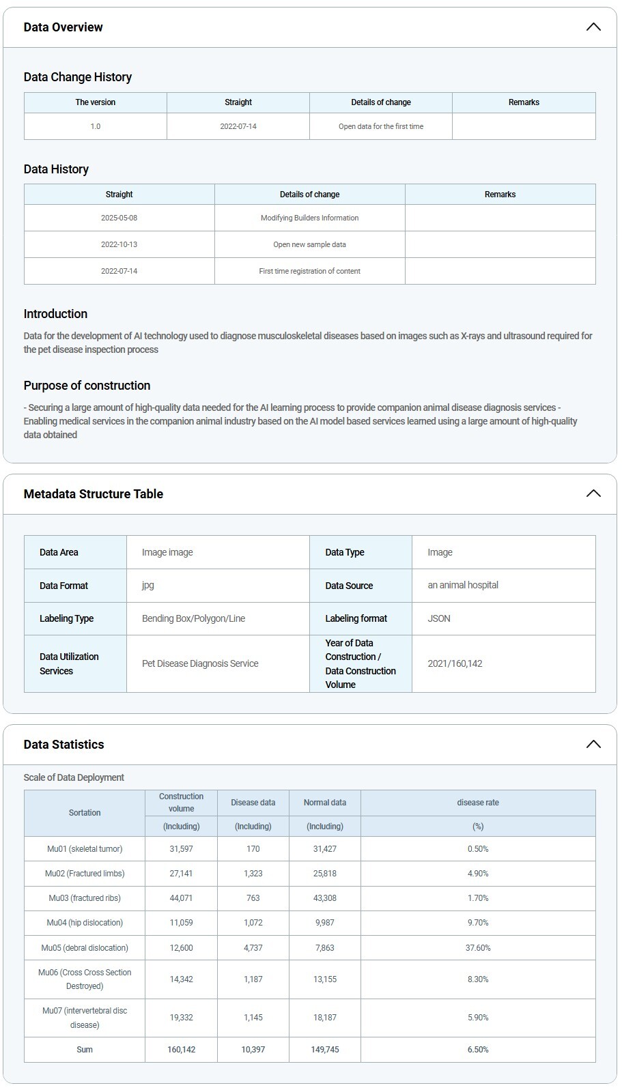This screenshot has width=622, height=1090.
Task: Click "an animal hospital" data source value
Action: 463,585
